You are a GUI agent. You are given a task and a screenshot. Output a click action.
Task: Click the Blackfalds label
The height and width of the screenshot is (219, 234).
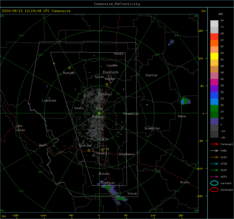(x=110, y=72)
